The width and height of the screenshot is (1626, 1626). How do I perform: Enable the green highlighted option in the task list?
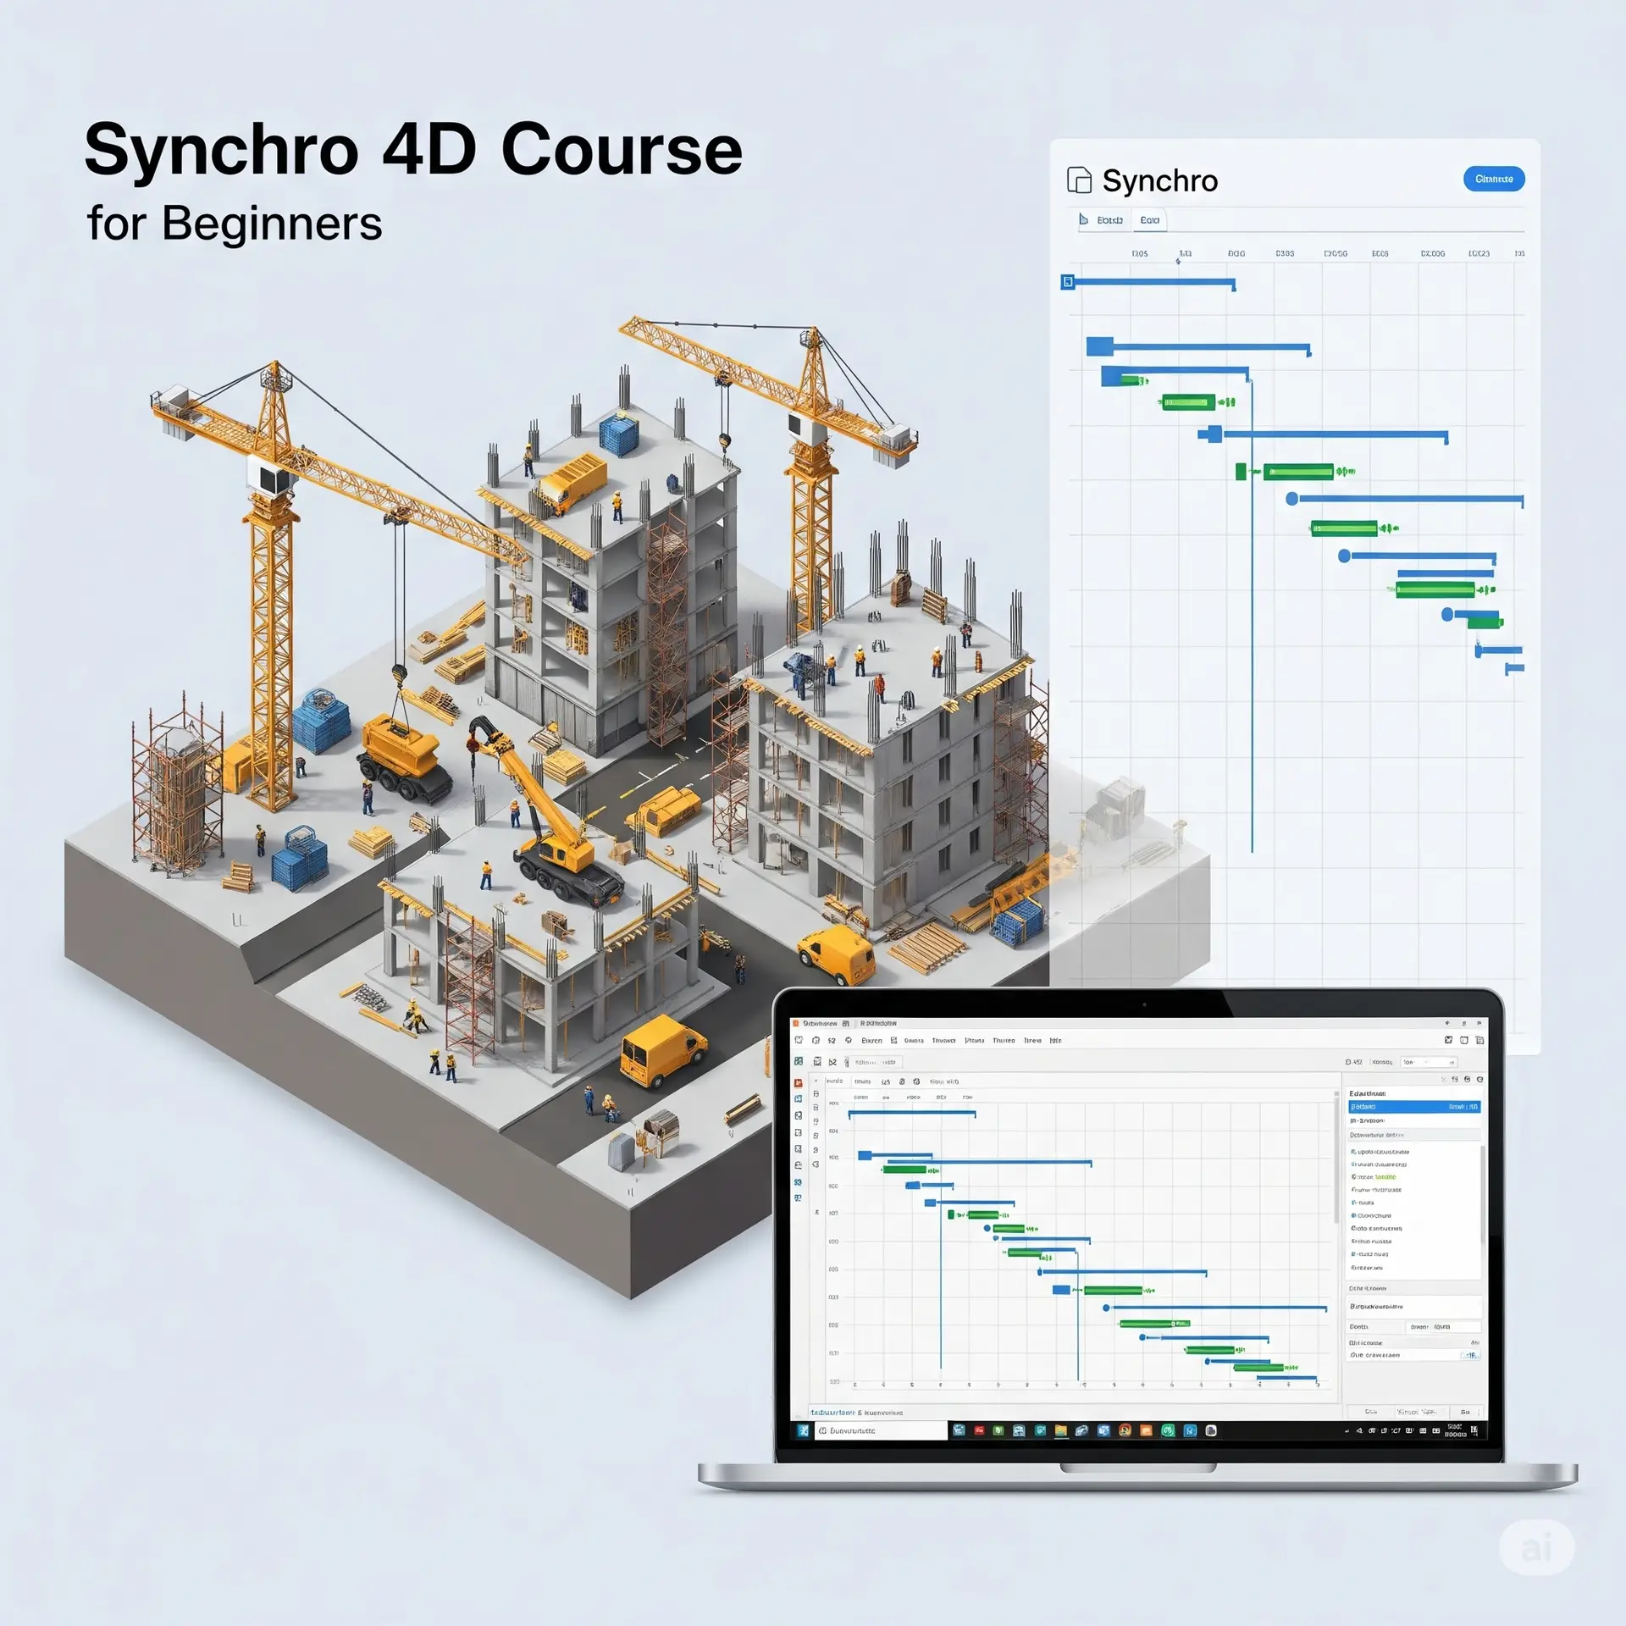[1385, 1177]
